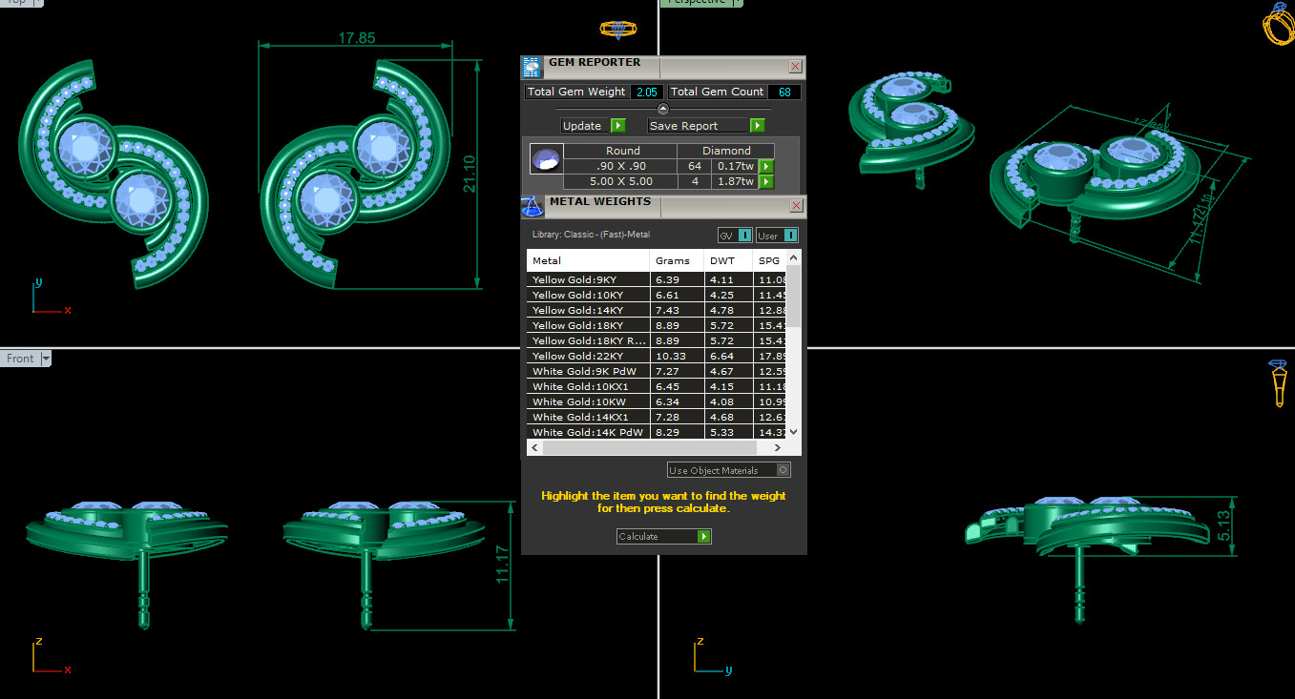Viewport: 1295px width, 699px height.
Task: Collapse Gem Reporter with the round arrow handle
Action: pos(663,109)
